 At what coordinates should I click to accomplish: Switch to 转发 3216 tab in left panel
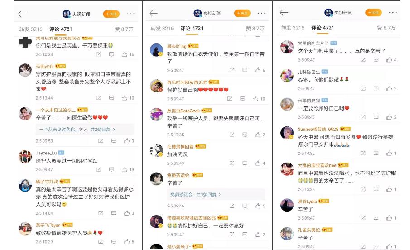coord(31,29)
